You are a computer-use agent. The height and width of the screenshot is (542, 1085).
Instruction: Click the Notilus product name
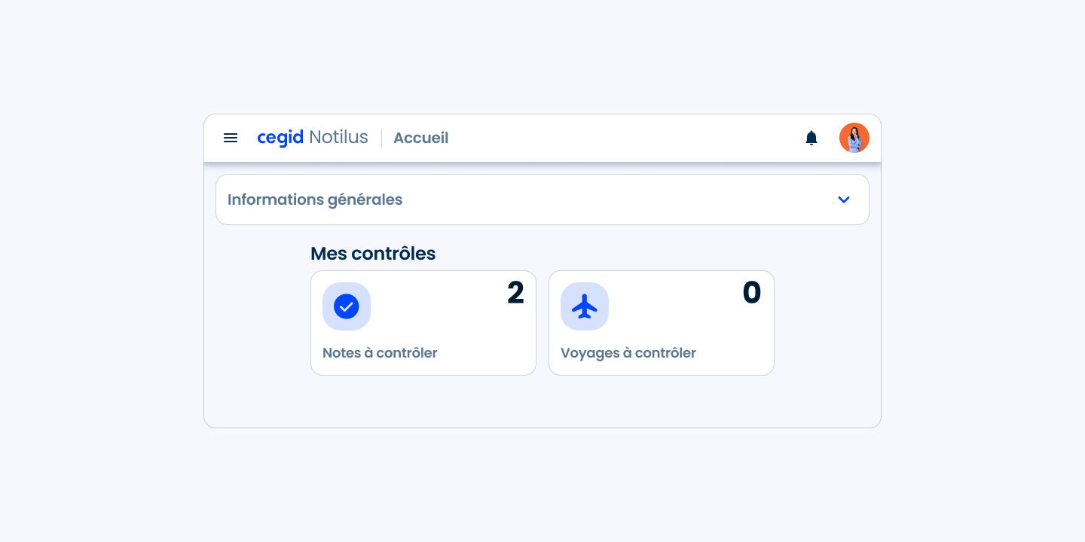pos(338,138)
